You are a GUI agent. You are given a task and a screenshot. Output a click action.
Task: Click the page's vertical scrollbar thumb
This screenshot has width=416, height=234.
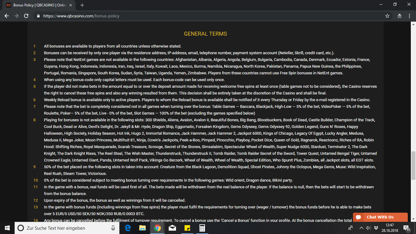click(414, 165)
